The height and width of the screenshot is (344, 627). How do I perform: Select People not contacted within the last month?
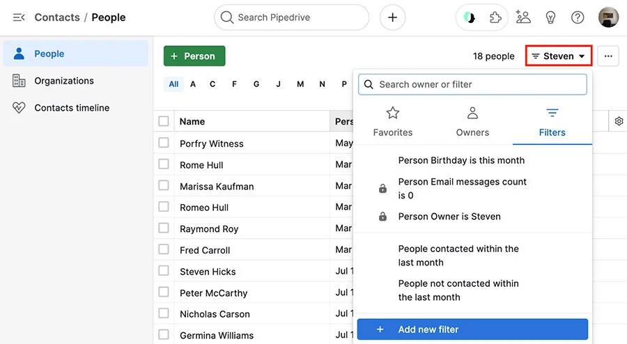(x=458, y=290)
